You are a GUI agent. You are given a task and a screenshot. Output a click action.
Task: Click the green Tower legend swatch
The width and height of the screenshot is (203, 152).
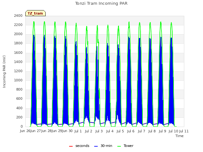119,146
